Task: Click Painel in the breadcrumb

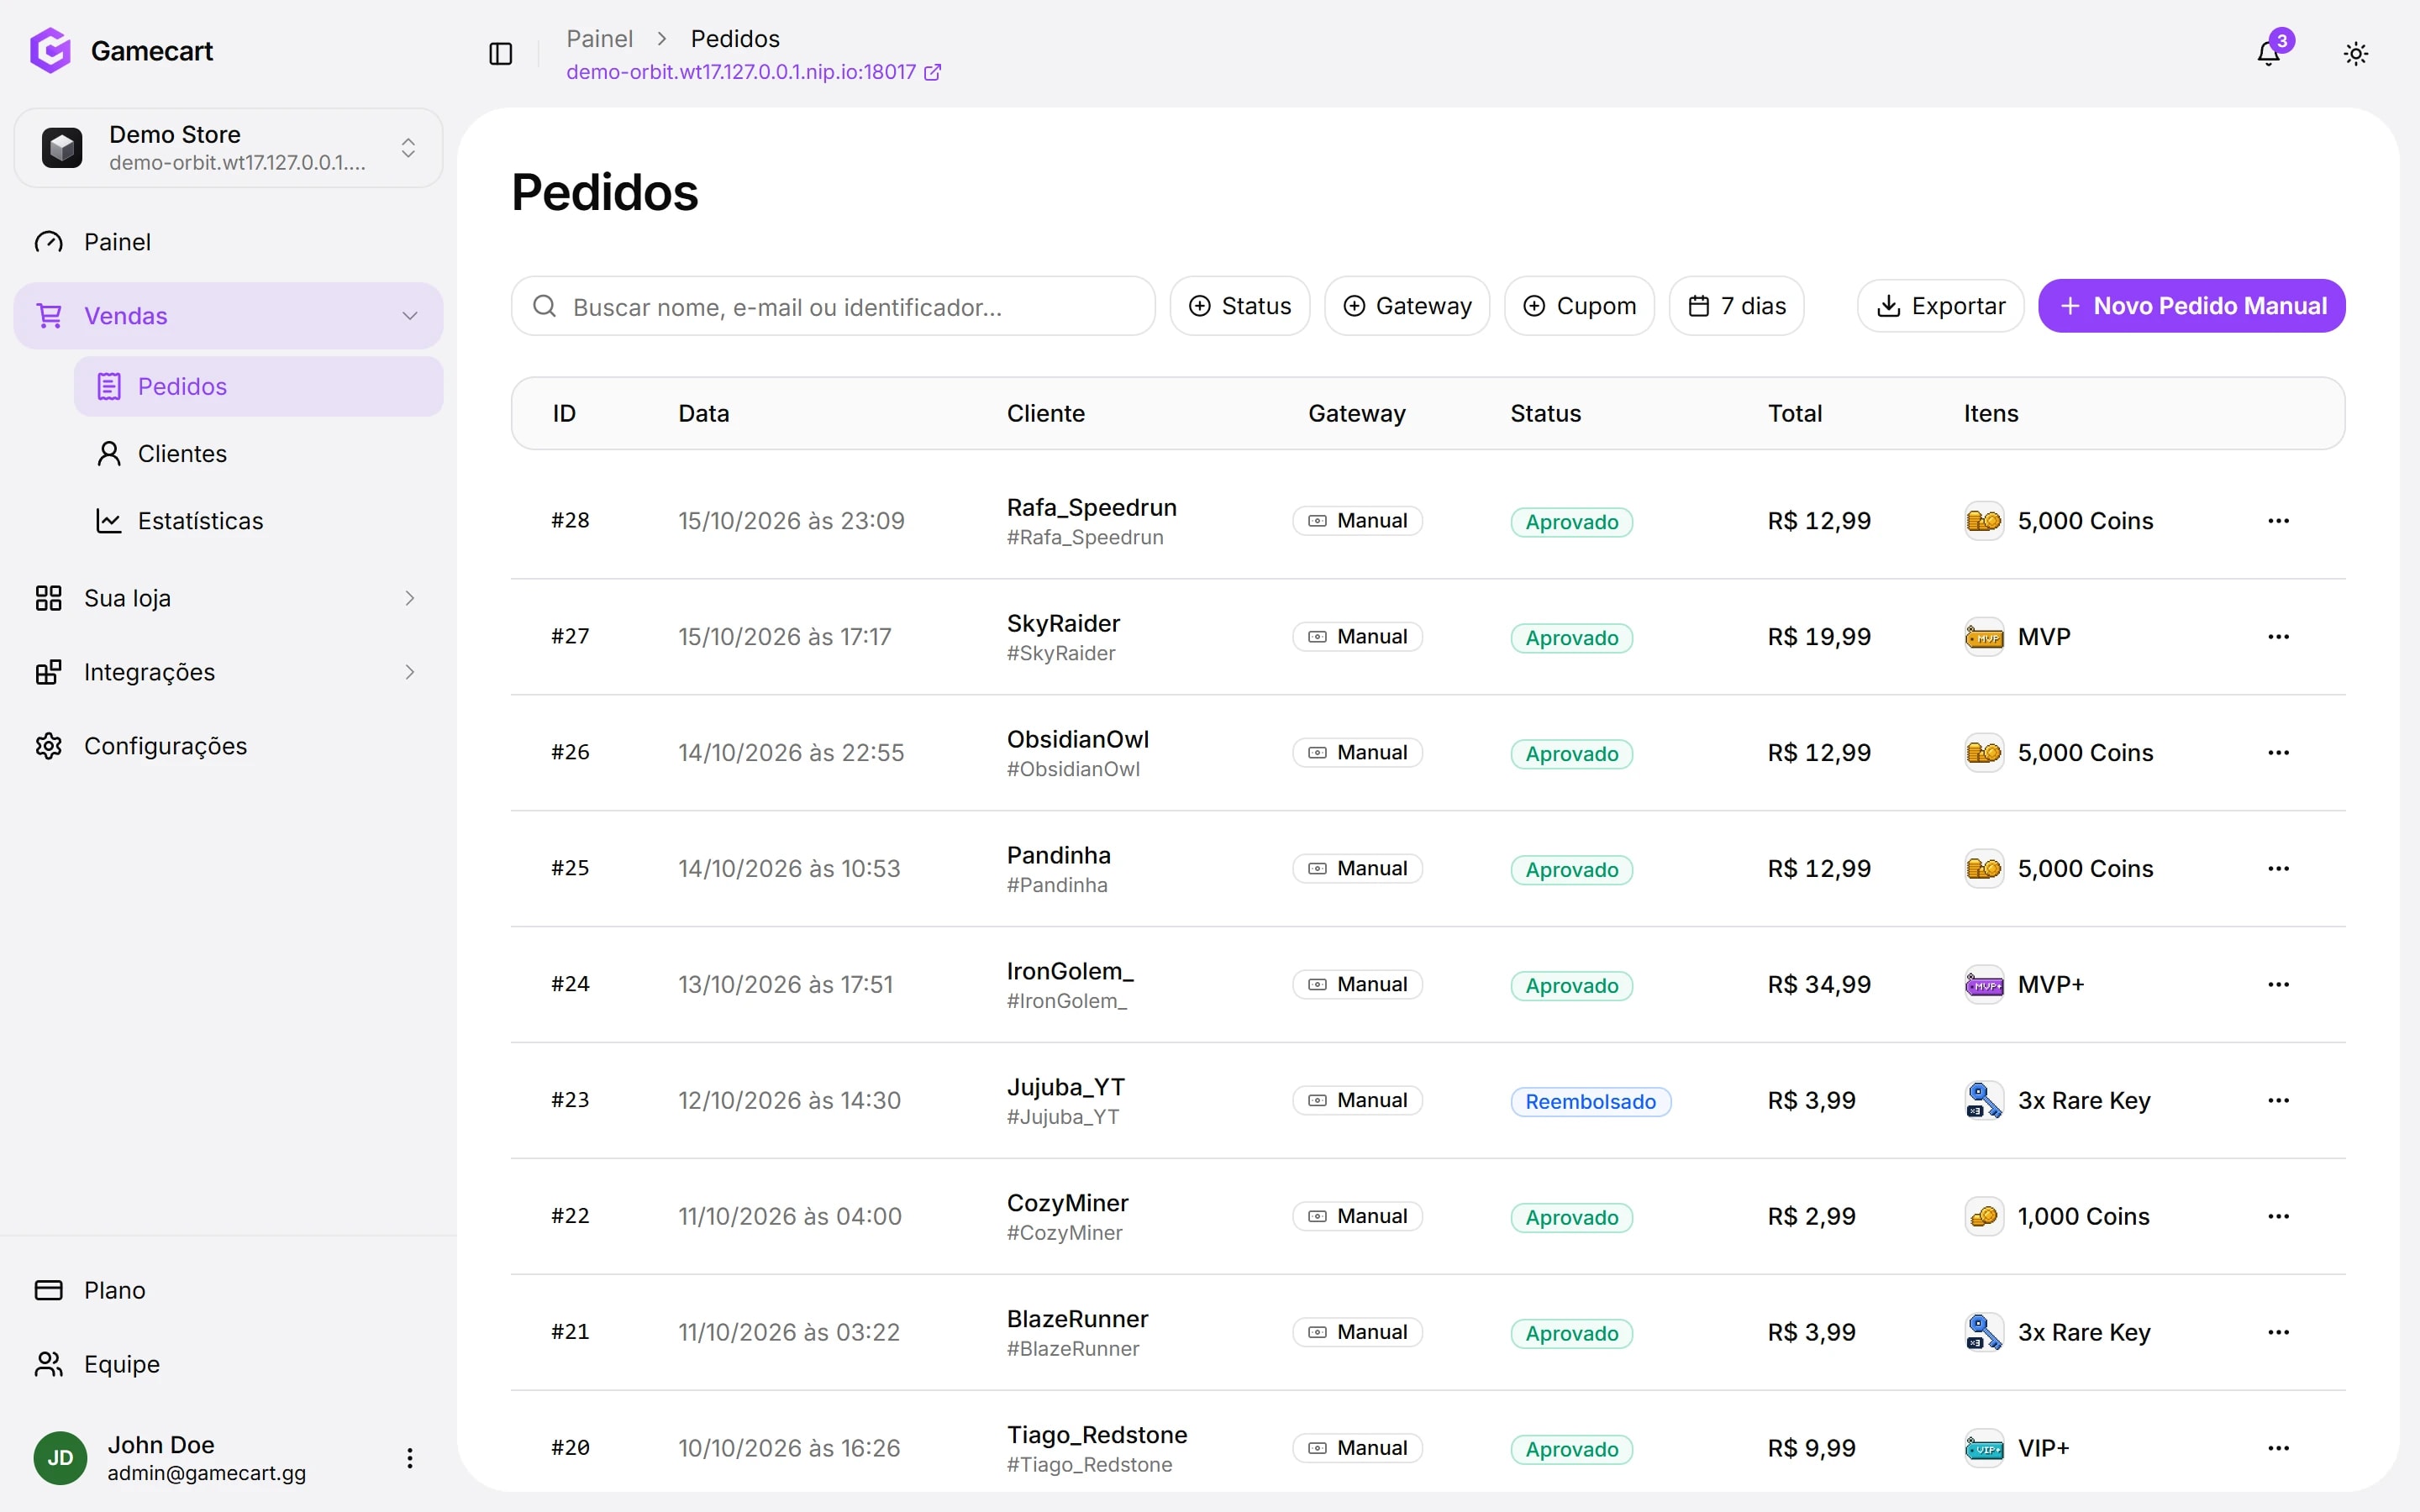Action: tap(599, 39)
